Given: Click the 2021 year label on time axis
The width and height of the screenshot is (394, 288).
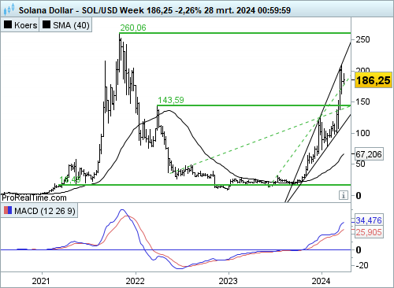Looking at the screenshot, I should pyautogui.click(x=41, y=281).
